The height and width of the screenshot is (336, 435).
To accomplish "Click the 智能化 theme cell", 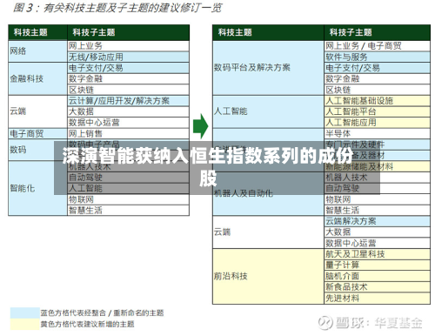I will point(37,188).
